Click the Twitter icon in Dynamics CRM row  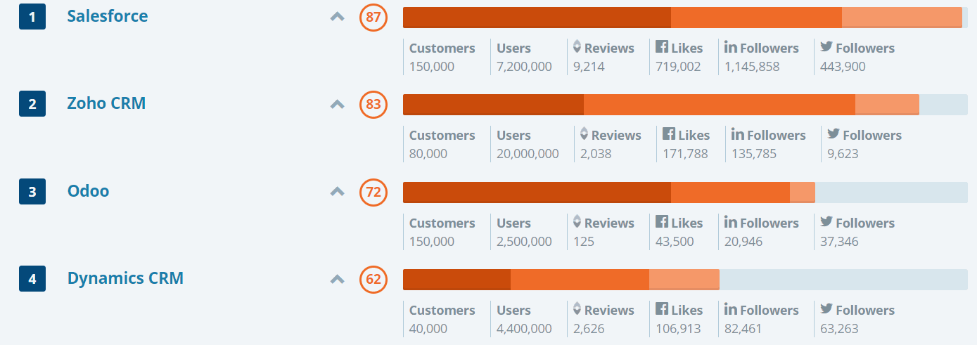coord(826,309)
